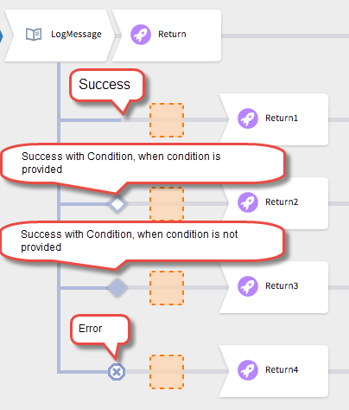
Task: Click the orange drop zone before Return4
Action: point(167,372)
